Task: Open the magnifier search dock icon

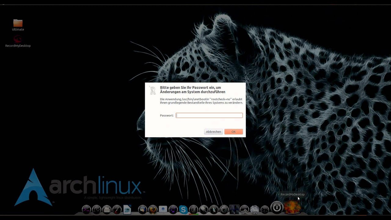Action: pos(204,209)
